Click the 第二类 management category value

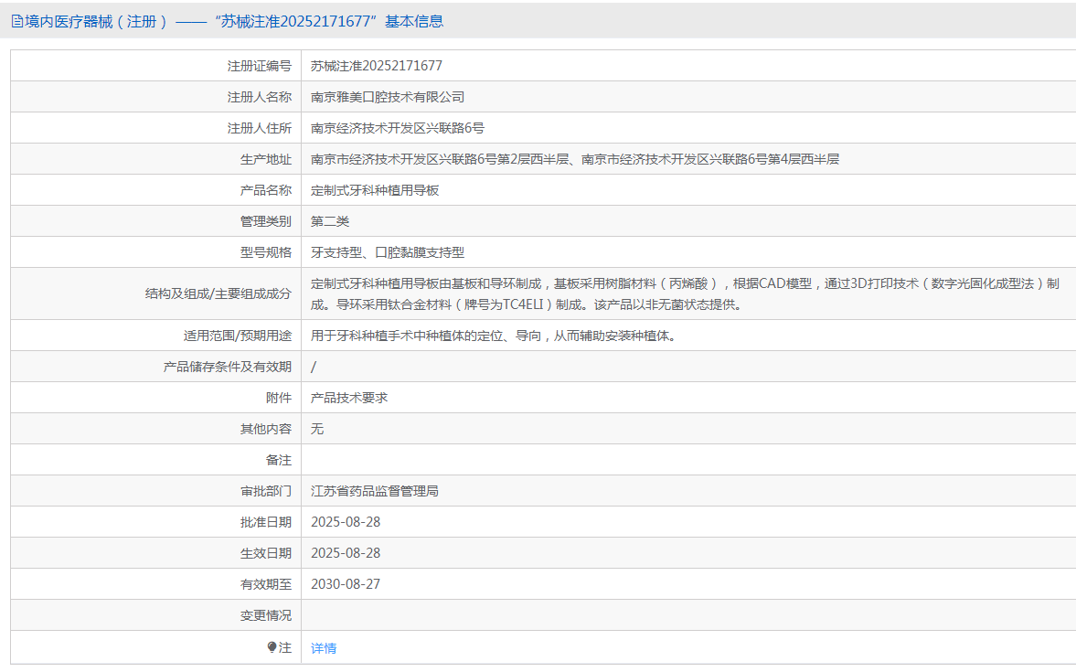tap(330, 221)
